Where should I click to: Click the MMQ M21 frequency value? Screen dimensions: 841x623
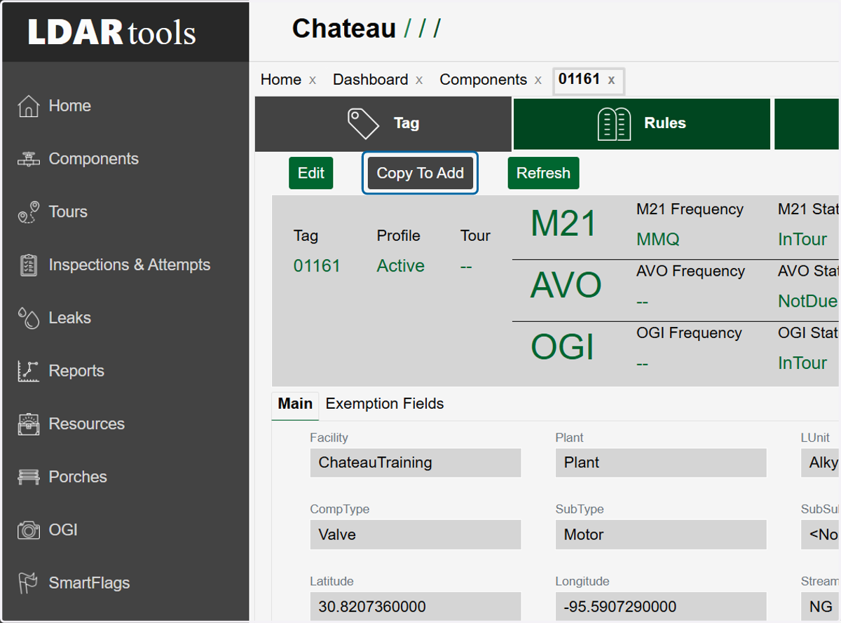click(658, 239)
